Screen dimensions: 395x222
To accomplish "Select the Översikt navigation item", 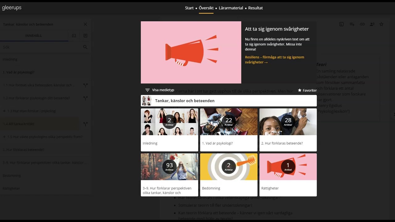I will click(x=206, y=8).
